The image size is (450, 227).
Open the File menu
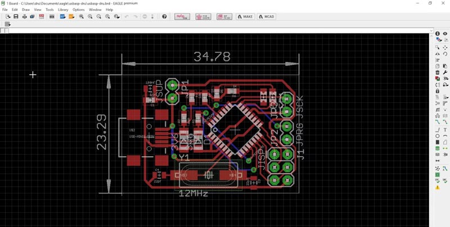pos(5,10)
